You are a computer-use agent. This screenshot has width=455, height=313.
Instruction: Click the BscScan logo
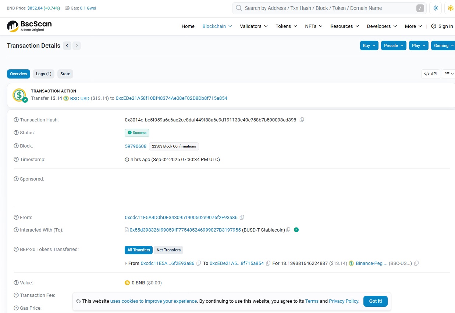(x=29, y=26)
